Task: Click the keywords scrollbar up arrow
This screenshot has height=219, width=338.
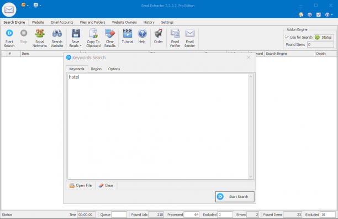Action: [x=251, y=76]
